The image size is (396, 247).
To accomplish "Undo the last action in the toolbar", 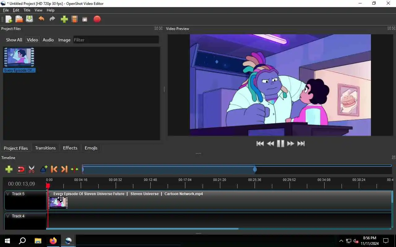I will point(41,19).
